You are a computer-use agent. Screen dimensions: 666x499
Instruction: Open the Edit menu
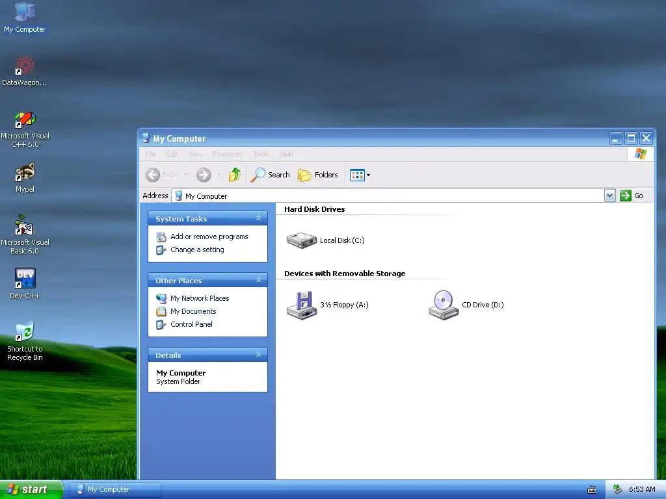point(172,154)
